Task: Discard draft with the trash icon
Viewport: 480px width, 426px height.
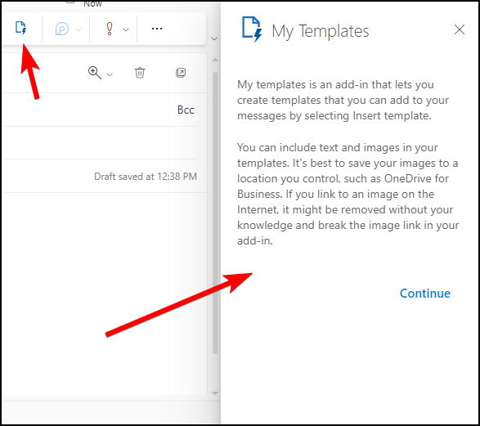Action: click(140, 73)
